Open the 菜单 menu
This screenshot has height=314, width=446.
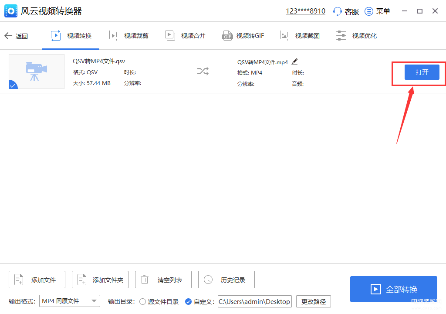pyautogui.click(x=377, y=11)
